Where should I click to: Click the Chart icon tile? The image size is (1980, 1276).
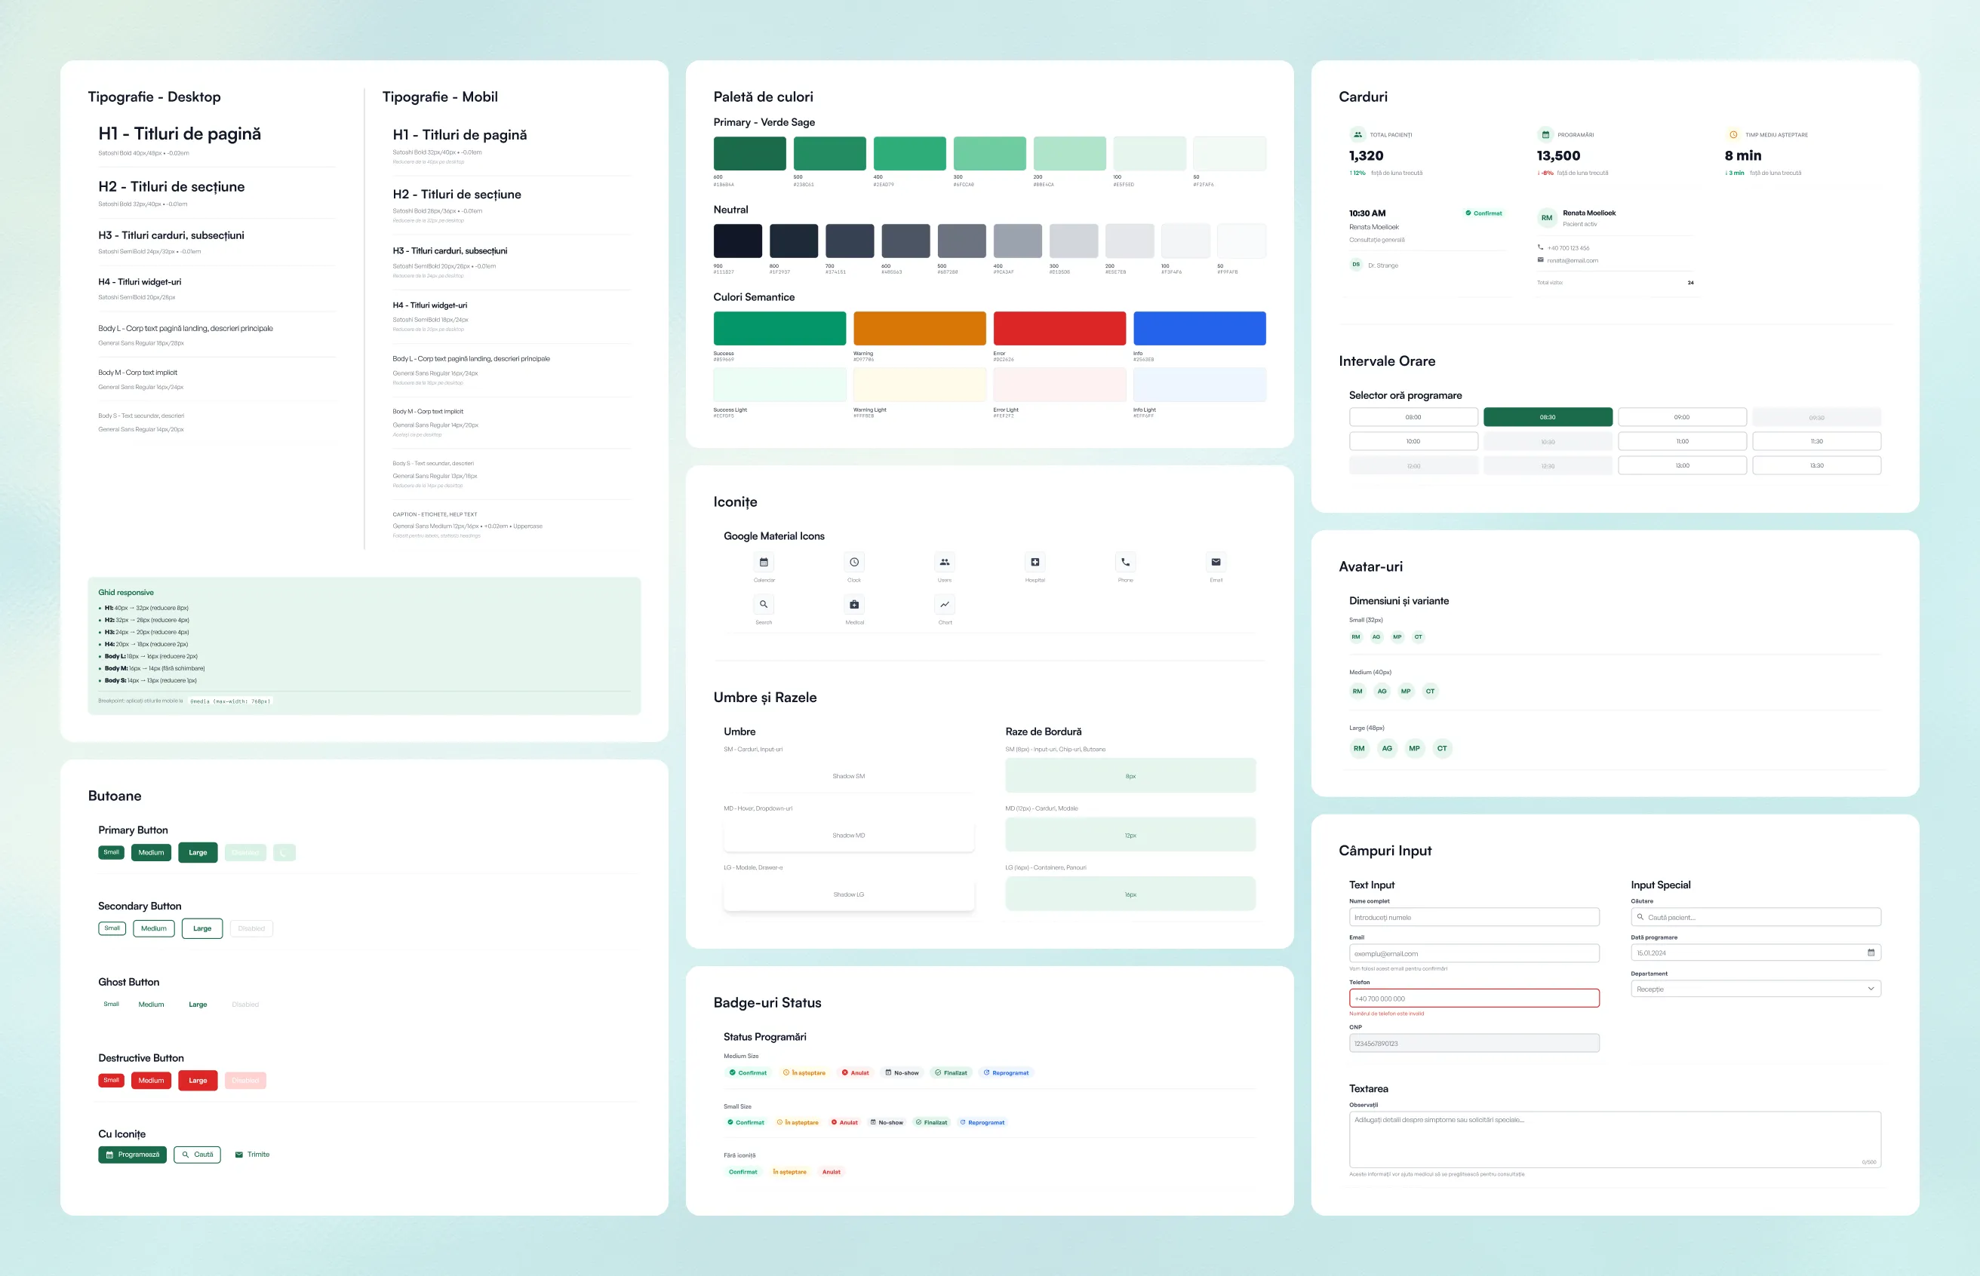click(x=944, y=604)
